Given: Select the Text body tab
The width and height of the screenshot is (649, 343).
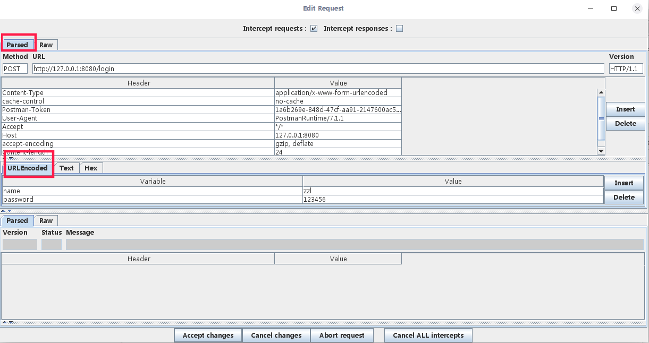Looking at the screenshot, I should pos(66,168).
